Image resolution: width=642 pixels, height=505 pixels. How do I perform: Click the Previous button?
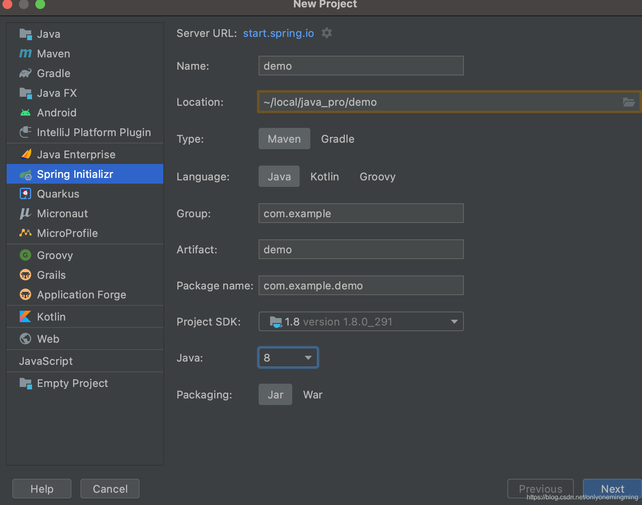541,489
